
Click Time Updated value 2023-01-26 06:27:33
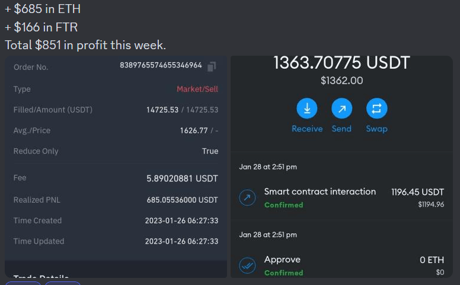pyautogui.click(x=181, y=241)
